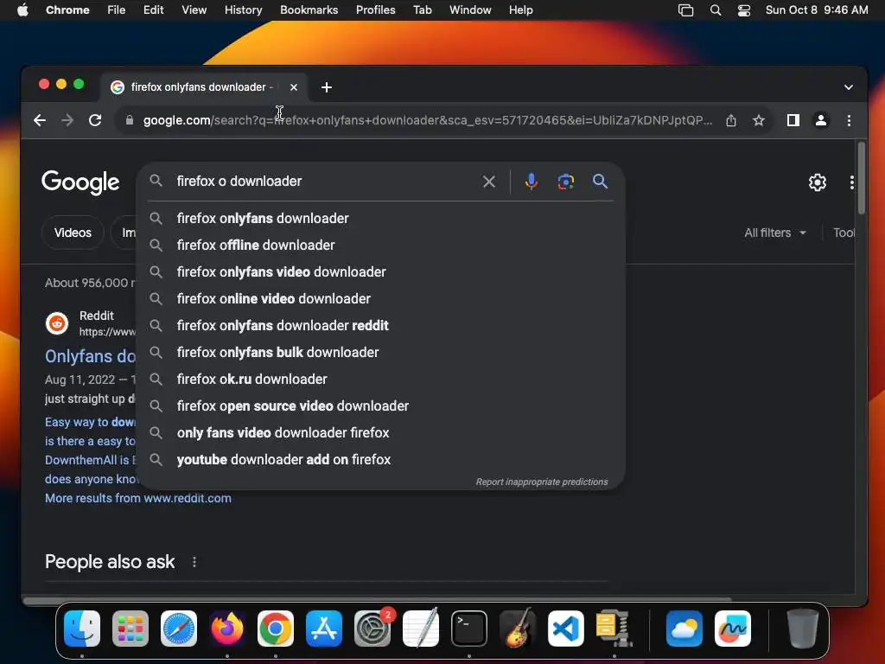Close the firefox onlyfans downloader tab
885x664 pixels.
(294, 87)
